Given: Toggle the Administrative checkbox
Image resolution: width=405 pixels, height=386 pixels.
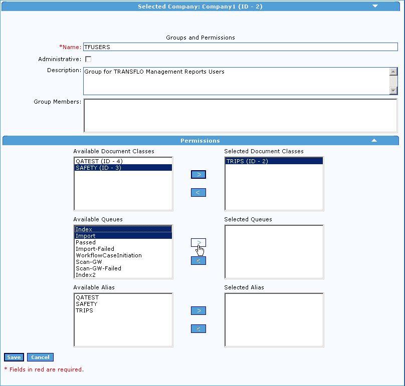Looking at the screenshot, I should [x=88, y=59].
